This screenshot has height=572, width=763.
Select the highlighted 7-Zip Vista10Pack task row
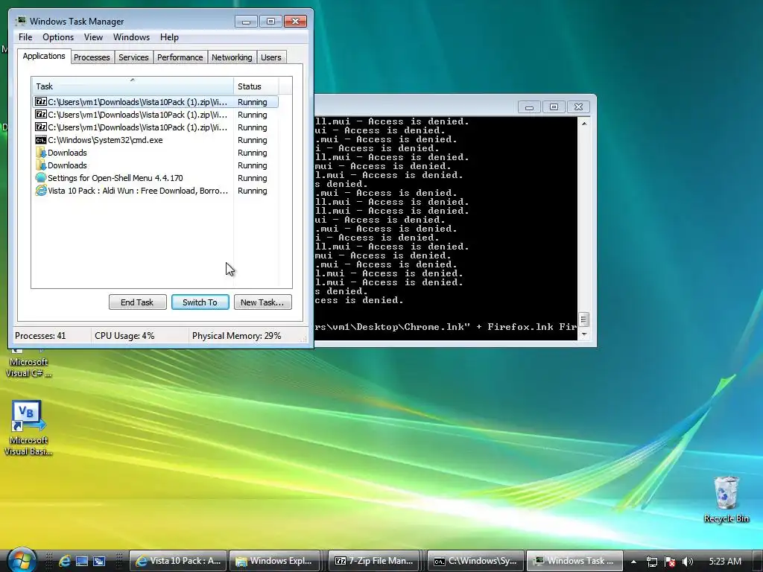(x=155, y=102)
